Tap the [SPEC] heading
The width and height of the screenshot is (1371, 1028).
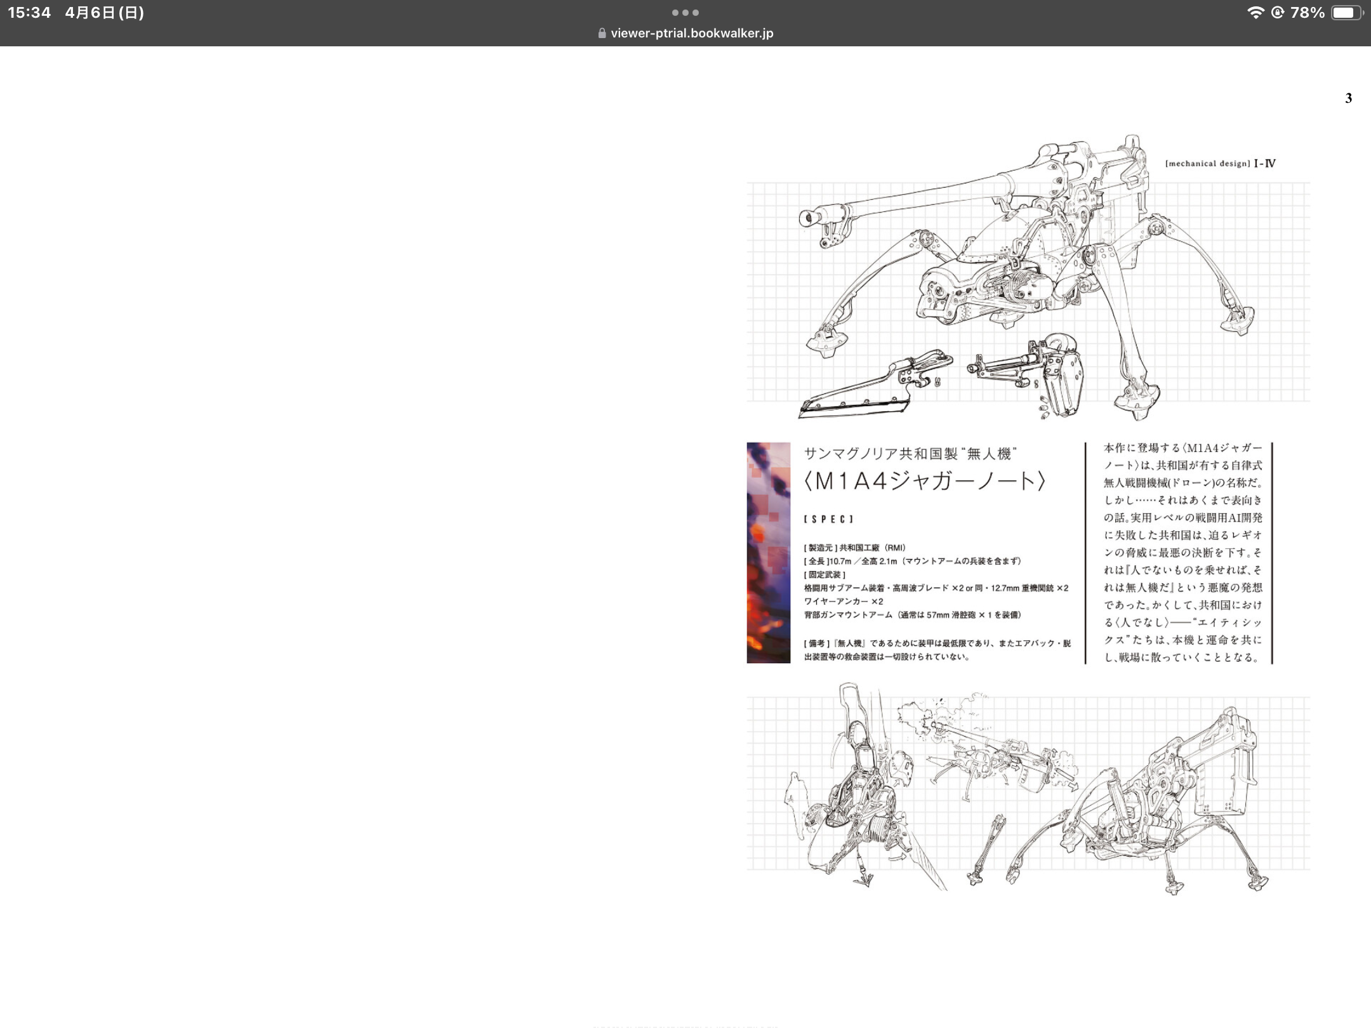pyautogui.click(x=828, y=519)
